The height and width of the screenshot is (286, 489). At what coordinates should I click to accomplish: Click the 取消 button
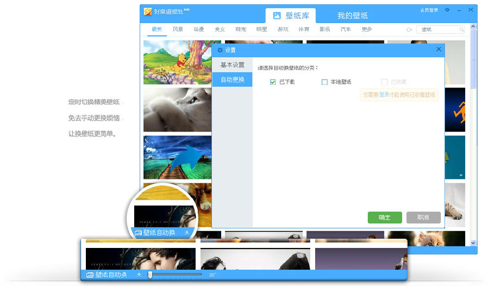point(423,217)
